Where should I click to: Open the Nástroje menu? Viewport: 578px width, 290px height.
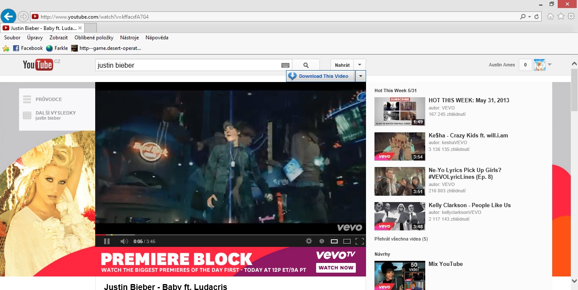coord(129,38)
